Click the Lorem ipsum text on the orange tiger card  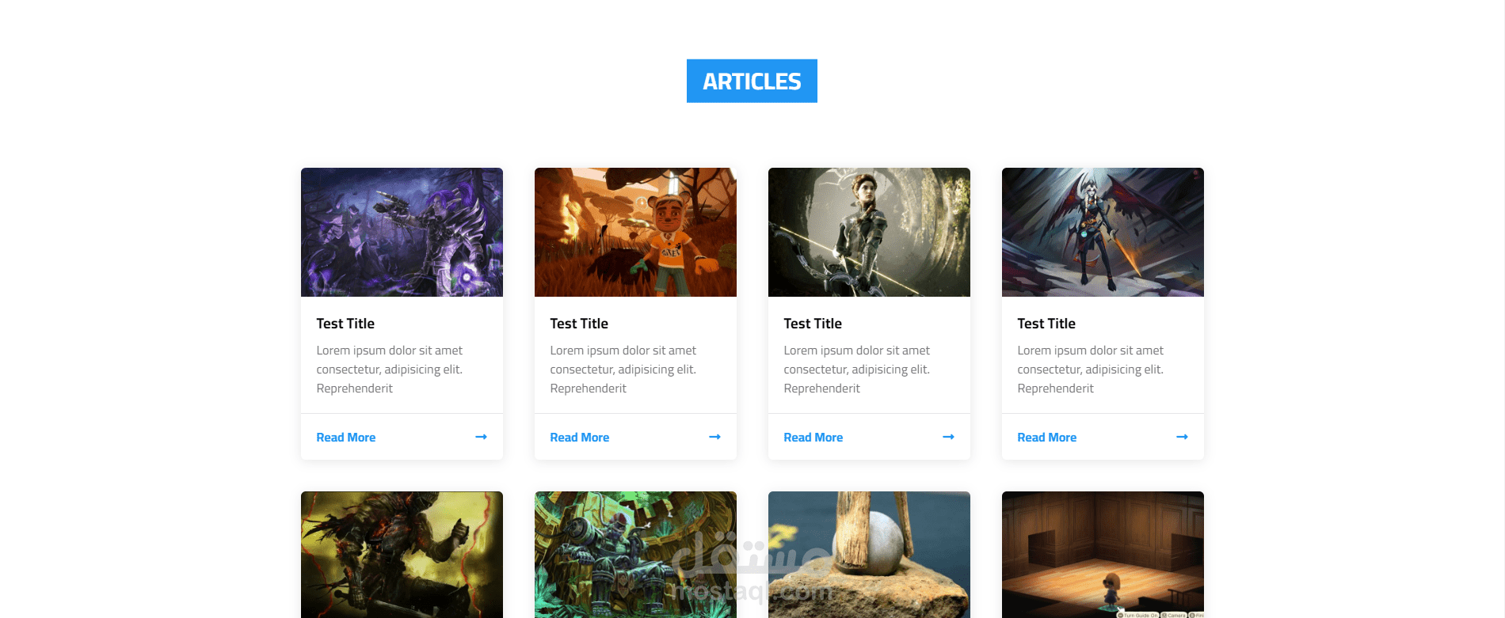point(623,370)
